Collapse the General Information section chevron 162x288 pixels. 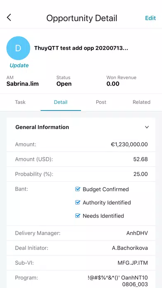pyautogui.click(x=147, y=127)
